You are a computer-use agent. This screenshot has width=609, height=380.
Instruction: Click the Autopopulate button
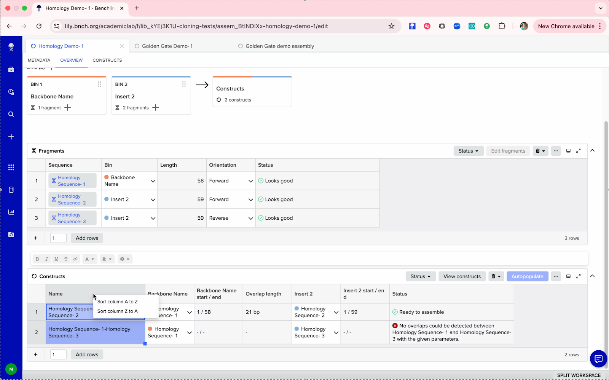[x=528, y=276]
